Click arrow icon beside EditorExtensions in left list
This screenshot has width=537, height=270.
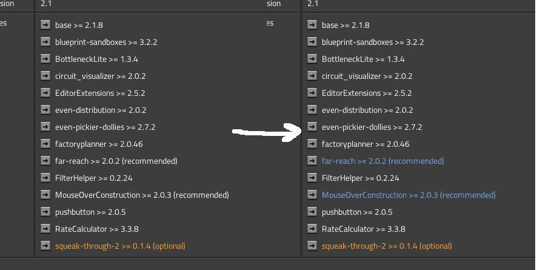click(45, 93)
